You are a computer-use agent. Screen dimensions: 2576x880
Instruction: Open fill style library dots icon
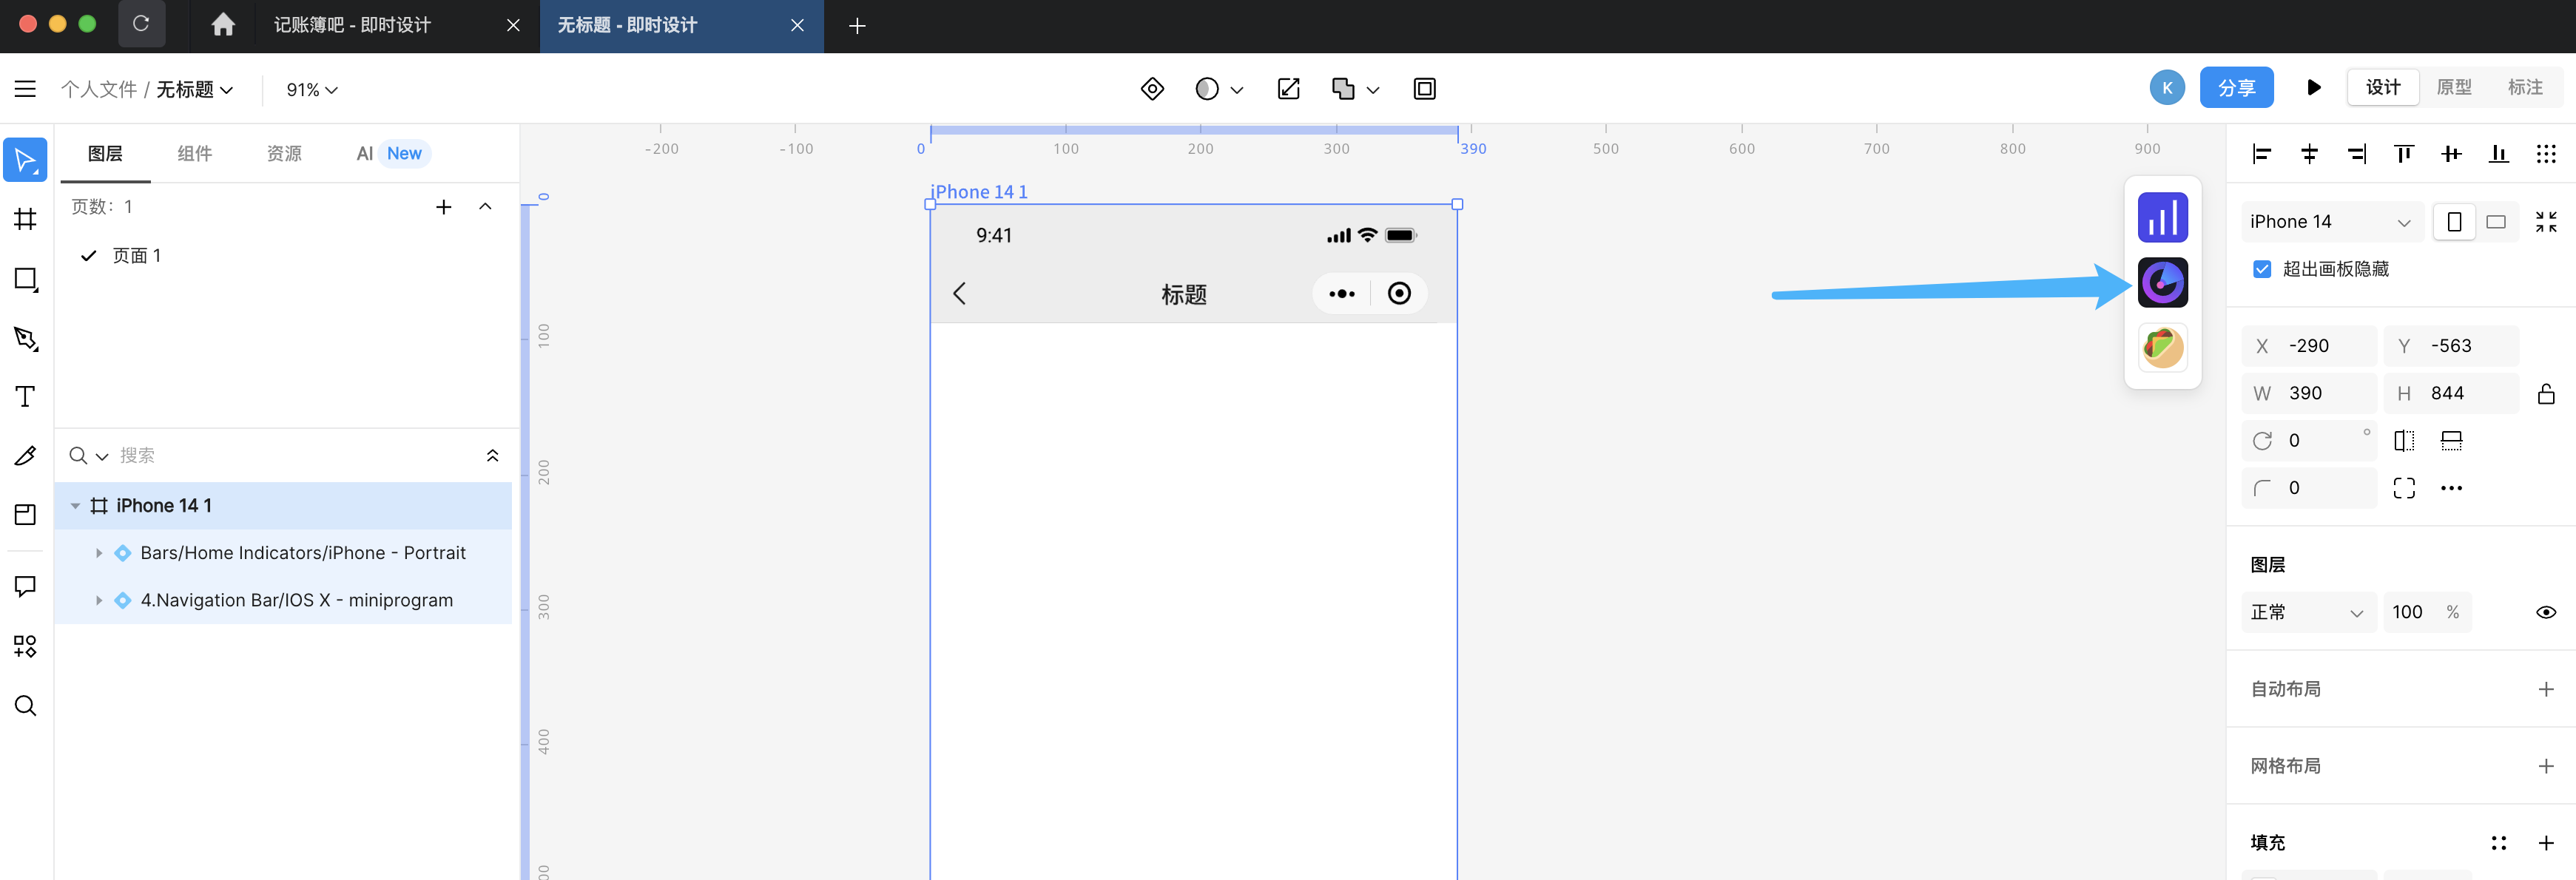[x=2498, y=843]
